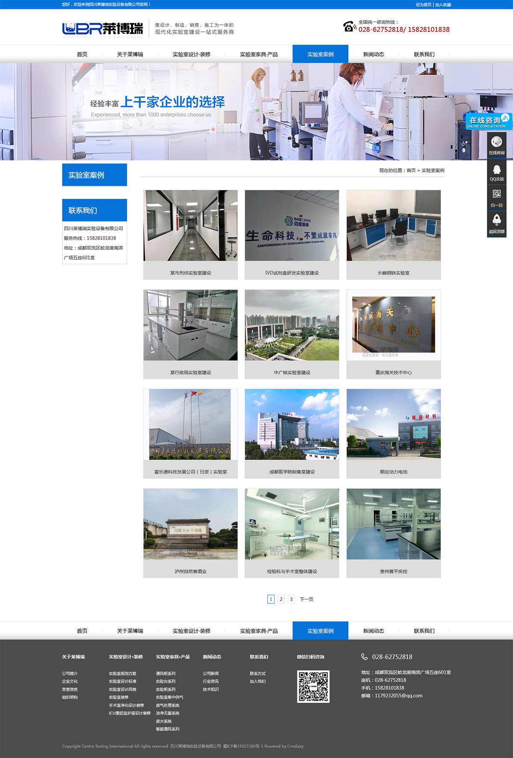
Task: Open 实验室设计·装修 in the top navigation
Action: coord(192,54)
